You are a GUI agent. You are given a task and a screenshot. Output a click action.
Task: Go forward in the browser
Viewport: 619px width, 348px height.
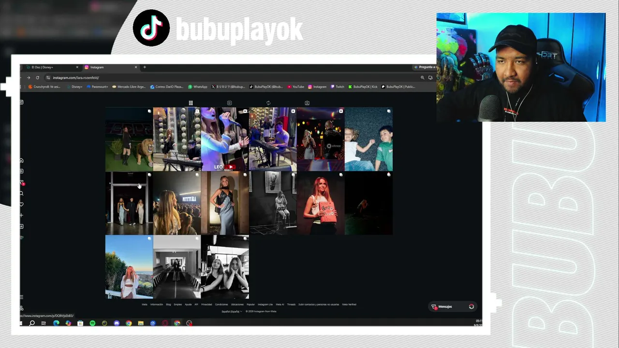point(29,77)
